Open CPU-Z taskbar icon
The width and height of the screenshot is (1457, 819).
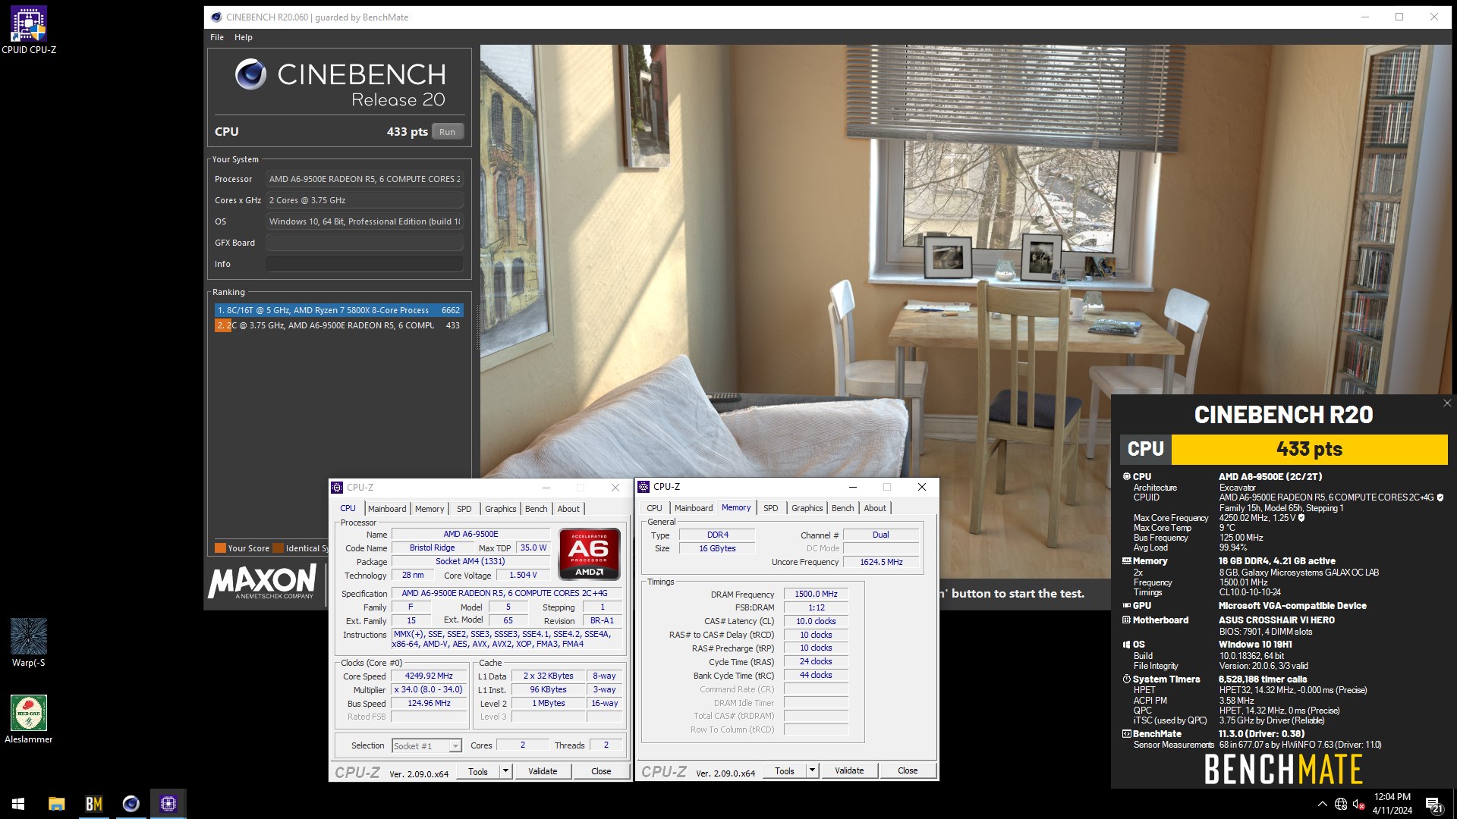168,804
